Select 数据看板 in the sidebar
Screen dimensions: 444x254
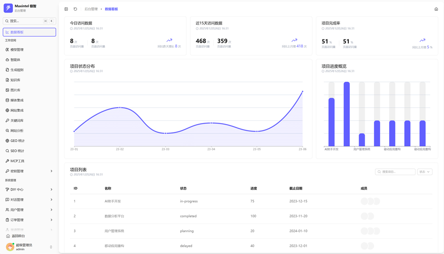coord(29,32)
